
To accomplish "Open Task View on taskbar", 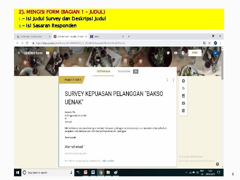I will coord(78,173).
